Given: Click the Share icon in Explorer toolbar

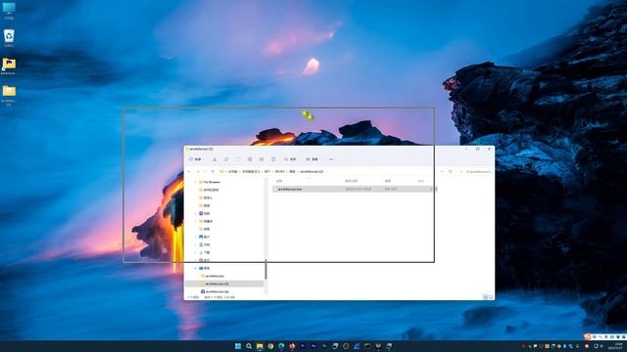Looking at the screenshot, I should (262, 159).
